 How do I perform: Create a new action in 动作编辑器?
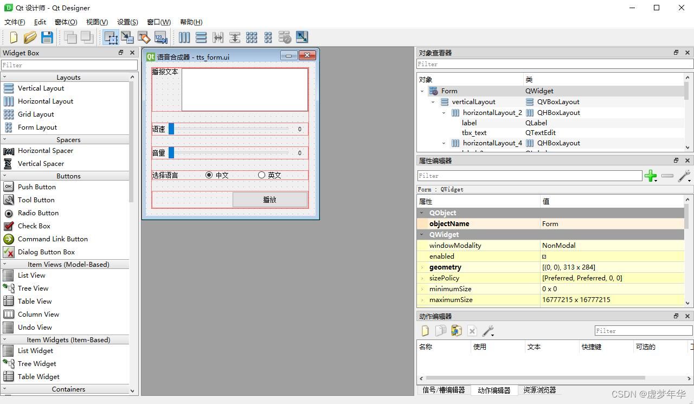425,331
